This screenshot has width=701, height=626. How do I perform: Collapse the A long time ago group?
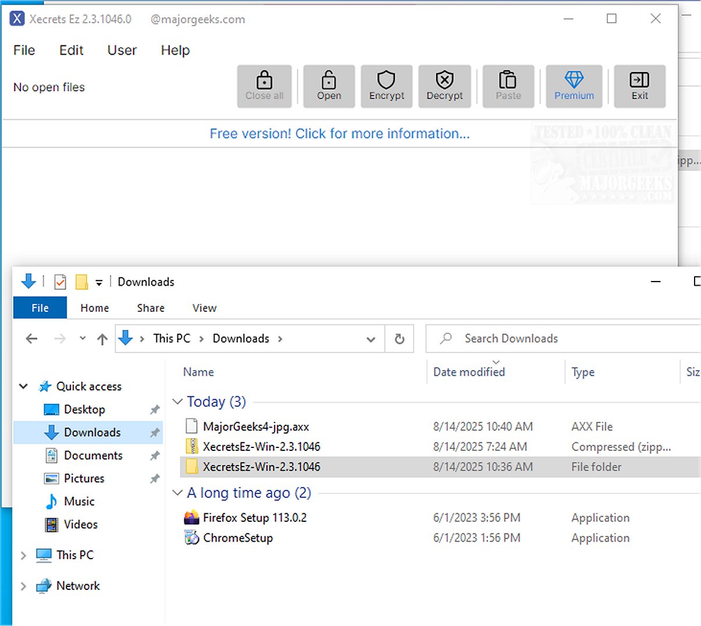point(177,493)
